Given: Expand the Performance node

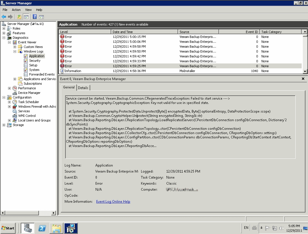Looking at the screenshot, I should (x=9, y=88).
